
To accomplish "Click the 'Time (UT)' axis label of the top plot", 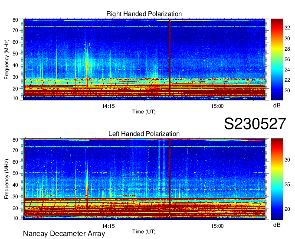I will pos(144,112).
